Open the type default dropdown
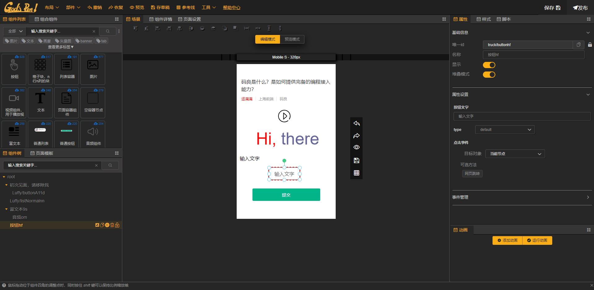The image size is (594, 290). coord(505,130)
